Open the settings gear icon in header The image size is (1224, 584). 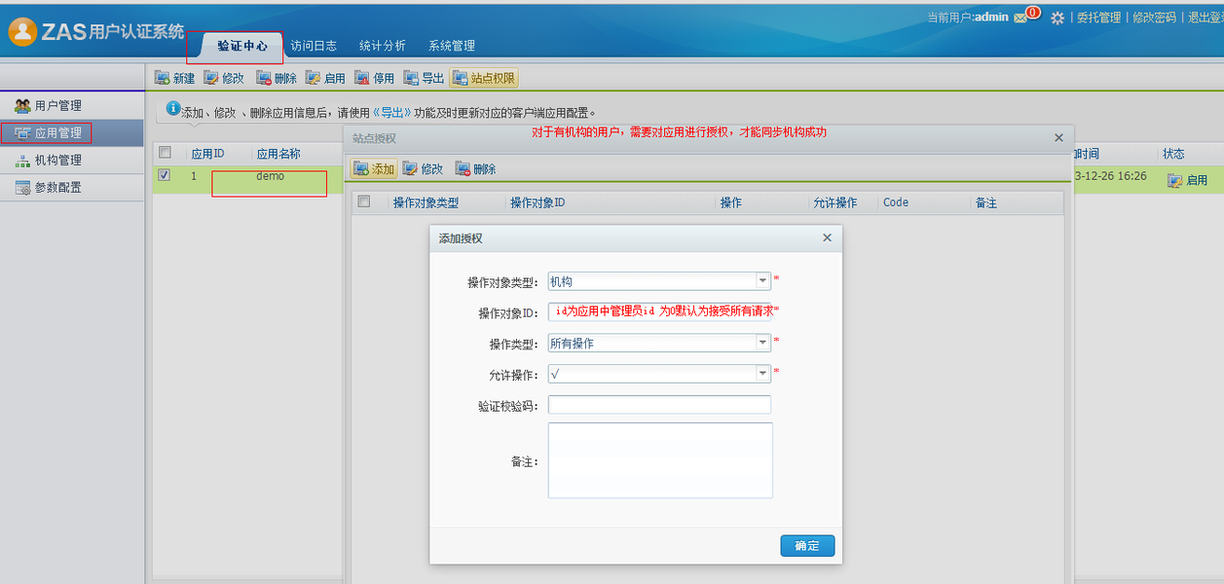point(1057,18)
